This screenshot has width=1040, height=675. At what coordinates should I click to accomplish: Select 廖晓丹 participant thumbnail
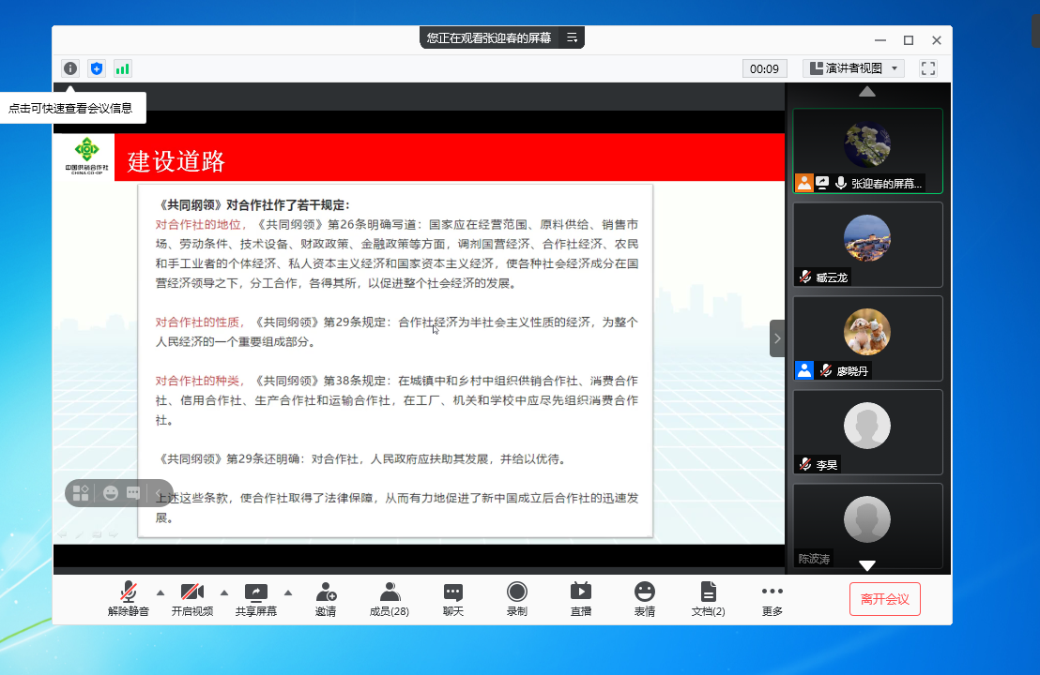click(x=867, y=338)
